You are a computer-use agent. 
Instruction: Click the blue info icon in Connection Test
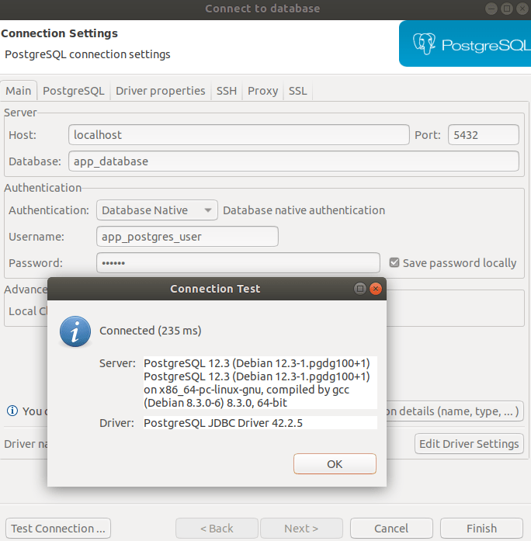[75, 331]
